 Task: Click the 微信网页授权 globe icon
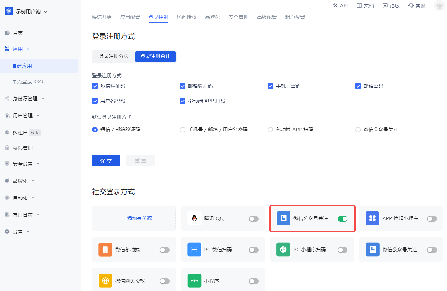[x=105, y=281]
